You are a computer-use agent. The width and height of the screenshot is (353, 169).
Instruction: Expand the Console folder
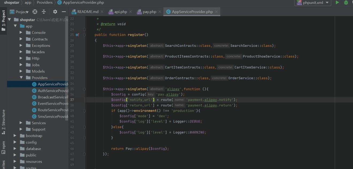coord(21,33)
